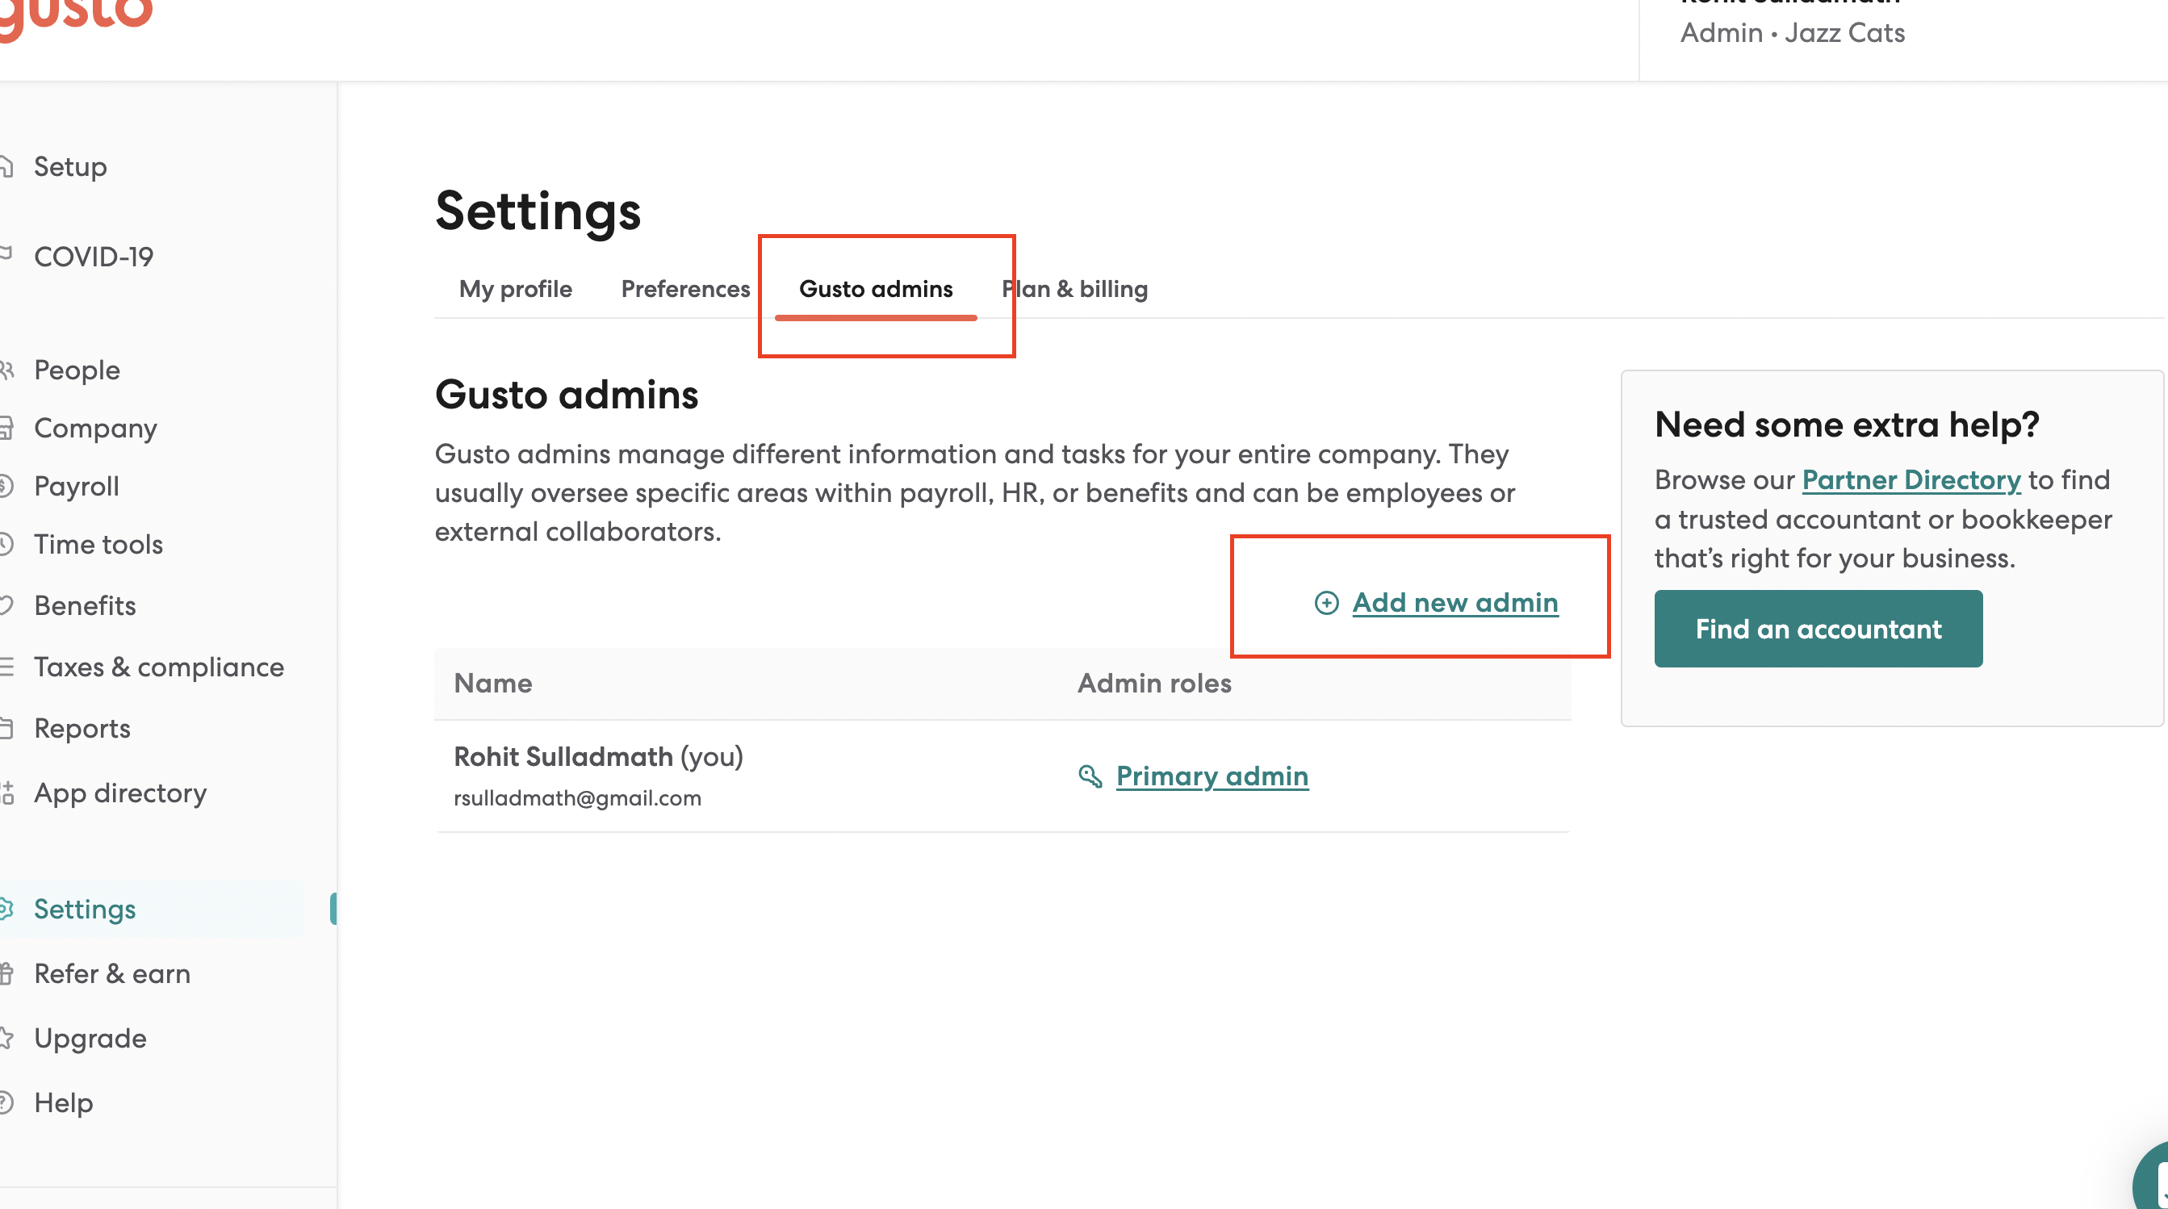Click the Refer & earn menu item
Viewport: 2168px width, 1209px height.
[111, 974]
